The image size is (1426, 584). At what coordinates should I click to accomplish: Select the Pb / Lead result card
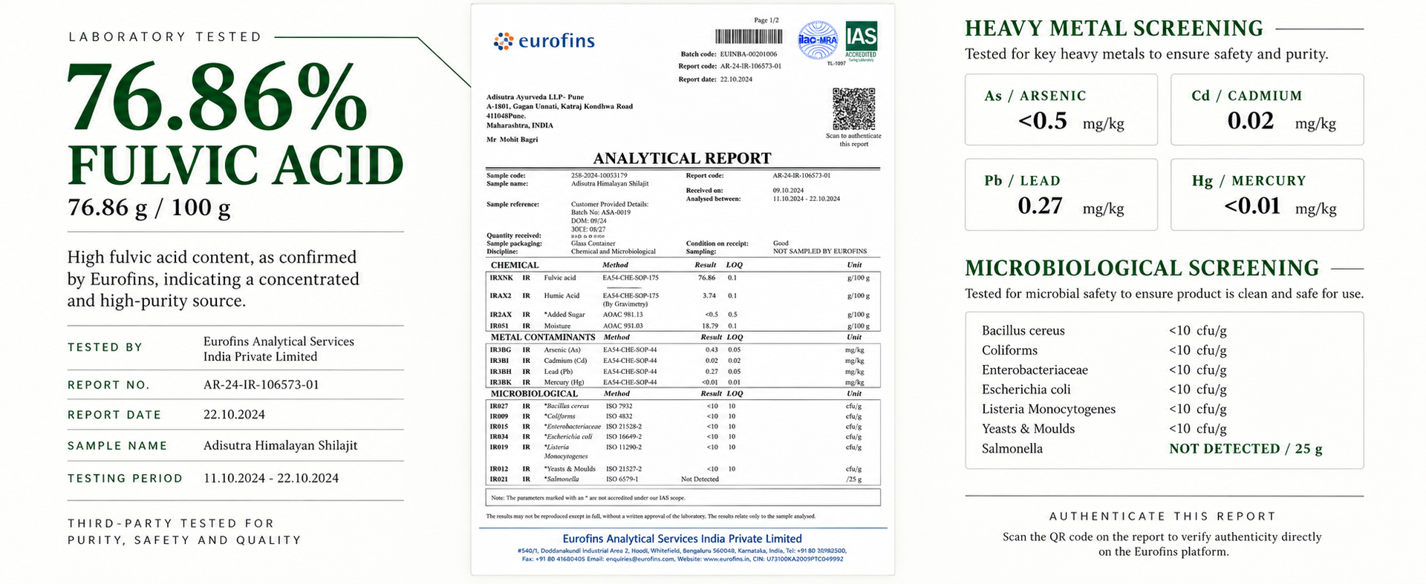tap(1061, 194)
